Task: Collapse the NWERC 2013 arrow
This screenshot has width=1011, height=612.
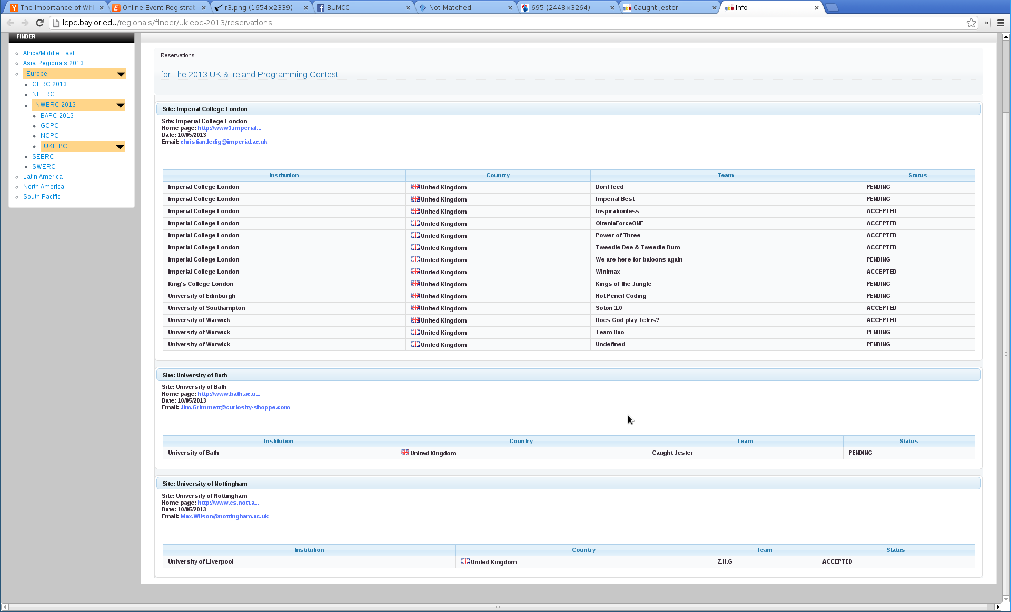Action: point(120,105)
